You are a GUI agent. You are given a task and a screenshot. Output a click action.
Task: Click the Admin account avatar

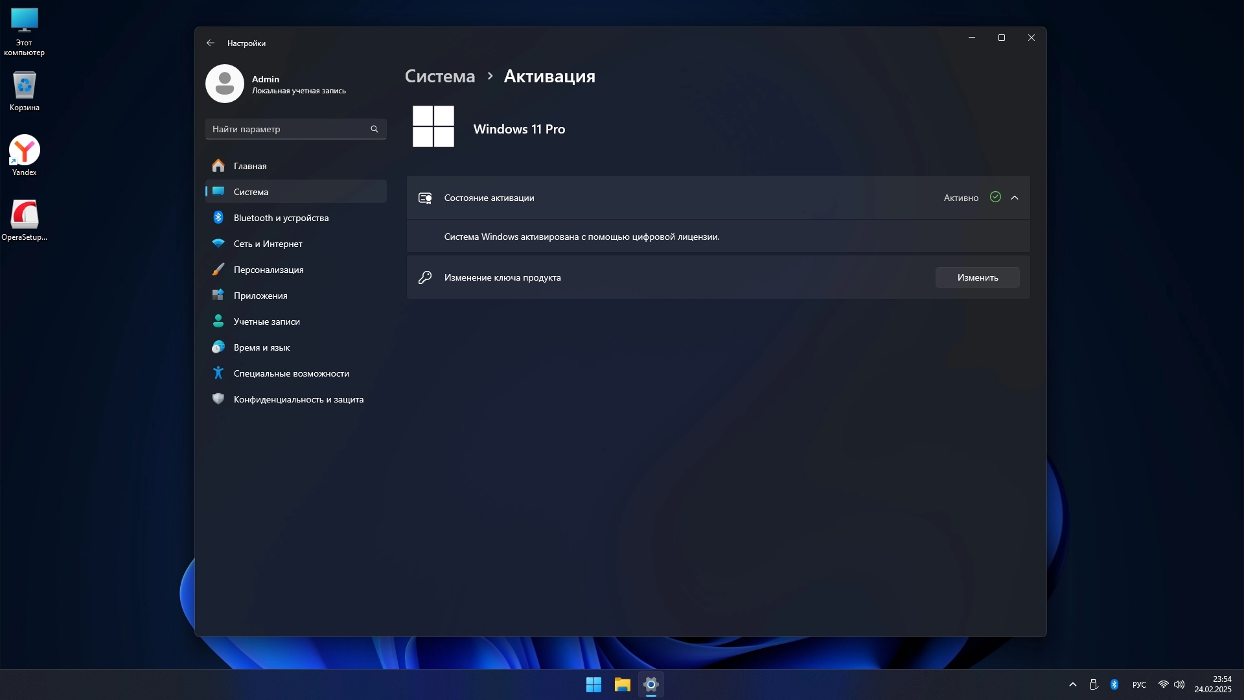click(225, 84)
